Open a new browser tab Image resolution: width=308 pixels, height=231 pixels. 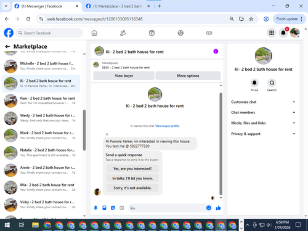pyautogui.click(x=160, y=6)
